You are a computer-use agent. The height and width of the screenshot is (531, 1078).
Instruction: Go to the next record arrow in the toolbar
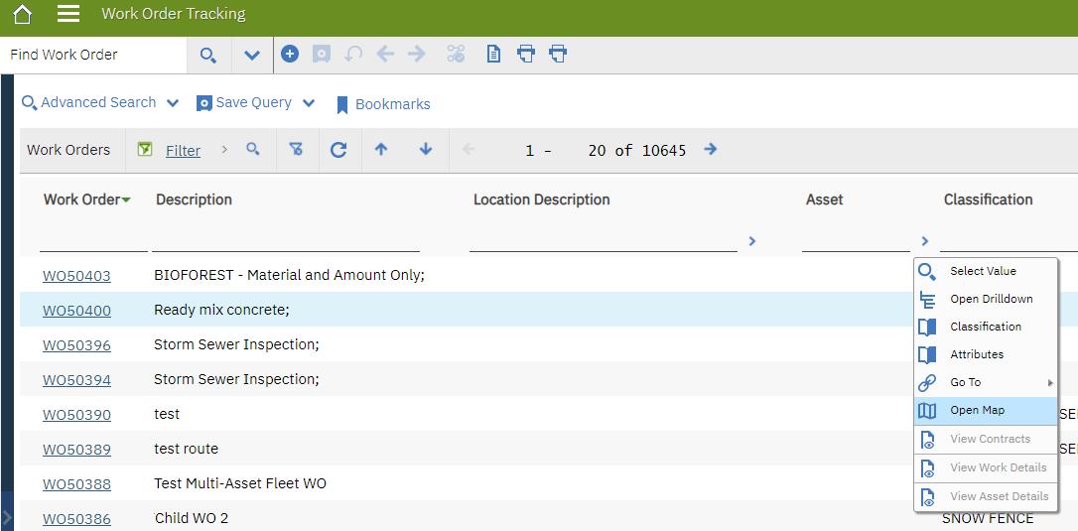tap(417, 54)
